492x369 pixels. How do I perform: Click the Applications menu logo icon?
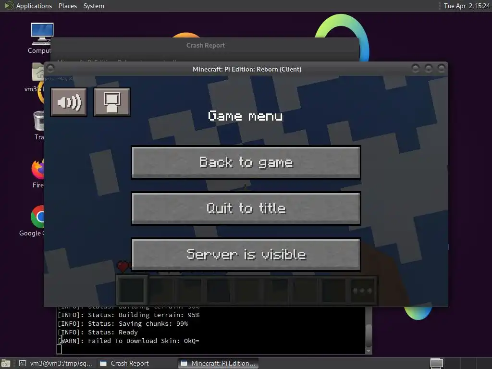pos(9,6)
